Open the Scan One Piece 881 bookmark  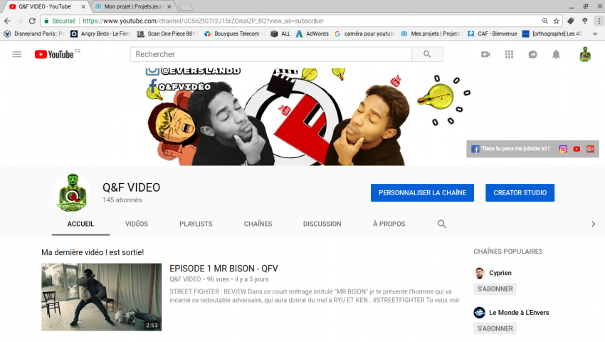(x=167, y=33)
